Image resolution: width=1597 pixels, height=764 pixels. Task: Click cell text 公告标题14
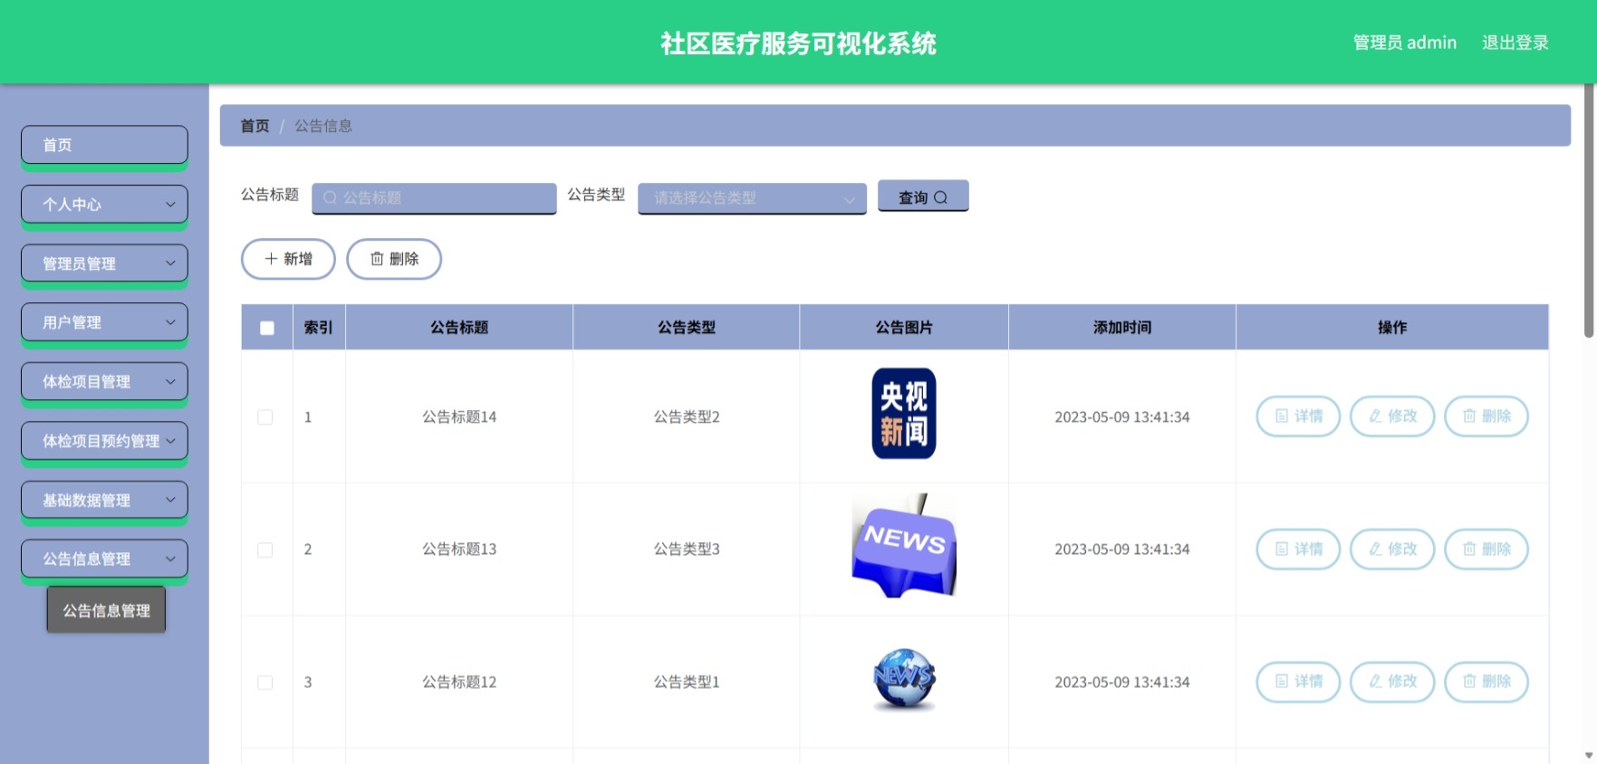[459, 417]
